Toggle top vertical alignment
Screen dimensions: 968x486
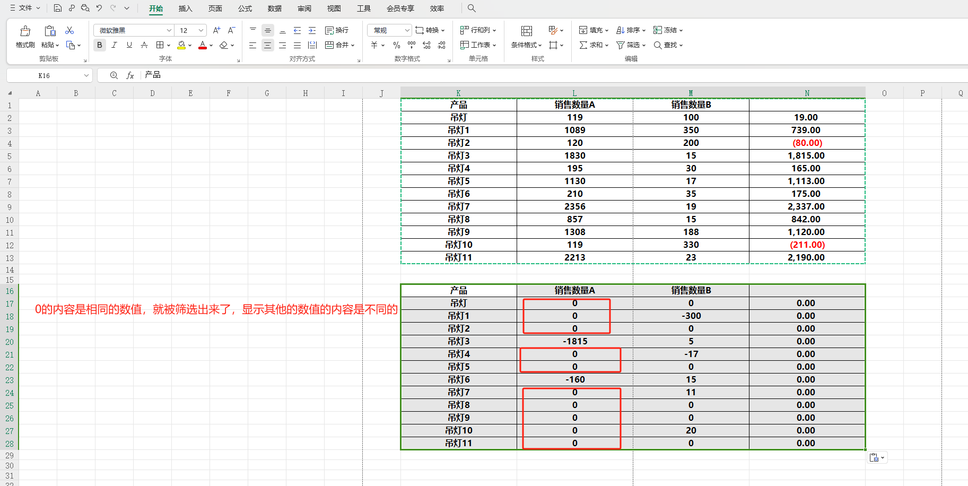tap(253, 30)
